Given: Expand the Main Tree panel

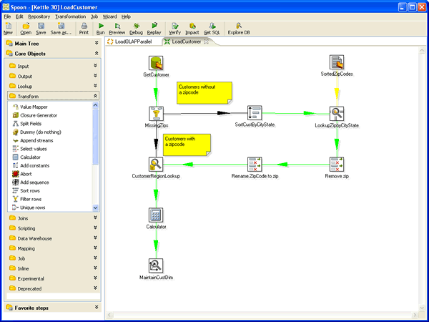Looking at the screenshot, I should coord(97,43).
